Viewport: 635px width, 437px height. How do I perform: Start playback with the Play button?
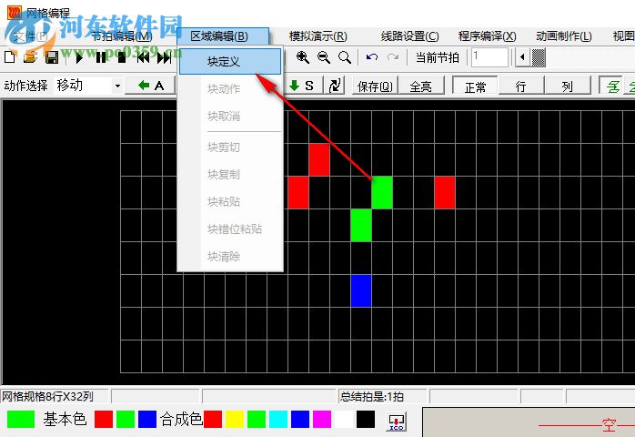tap(79, 57)
